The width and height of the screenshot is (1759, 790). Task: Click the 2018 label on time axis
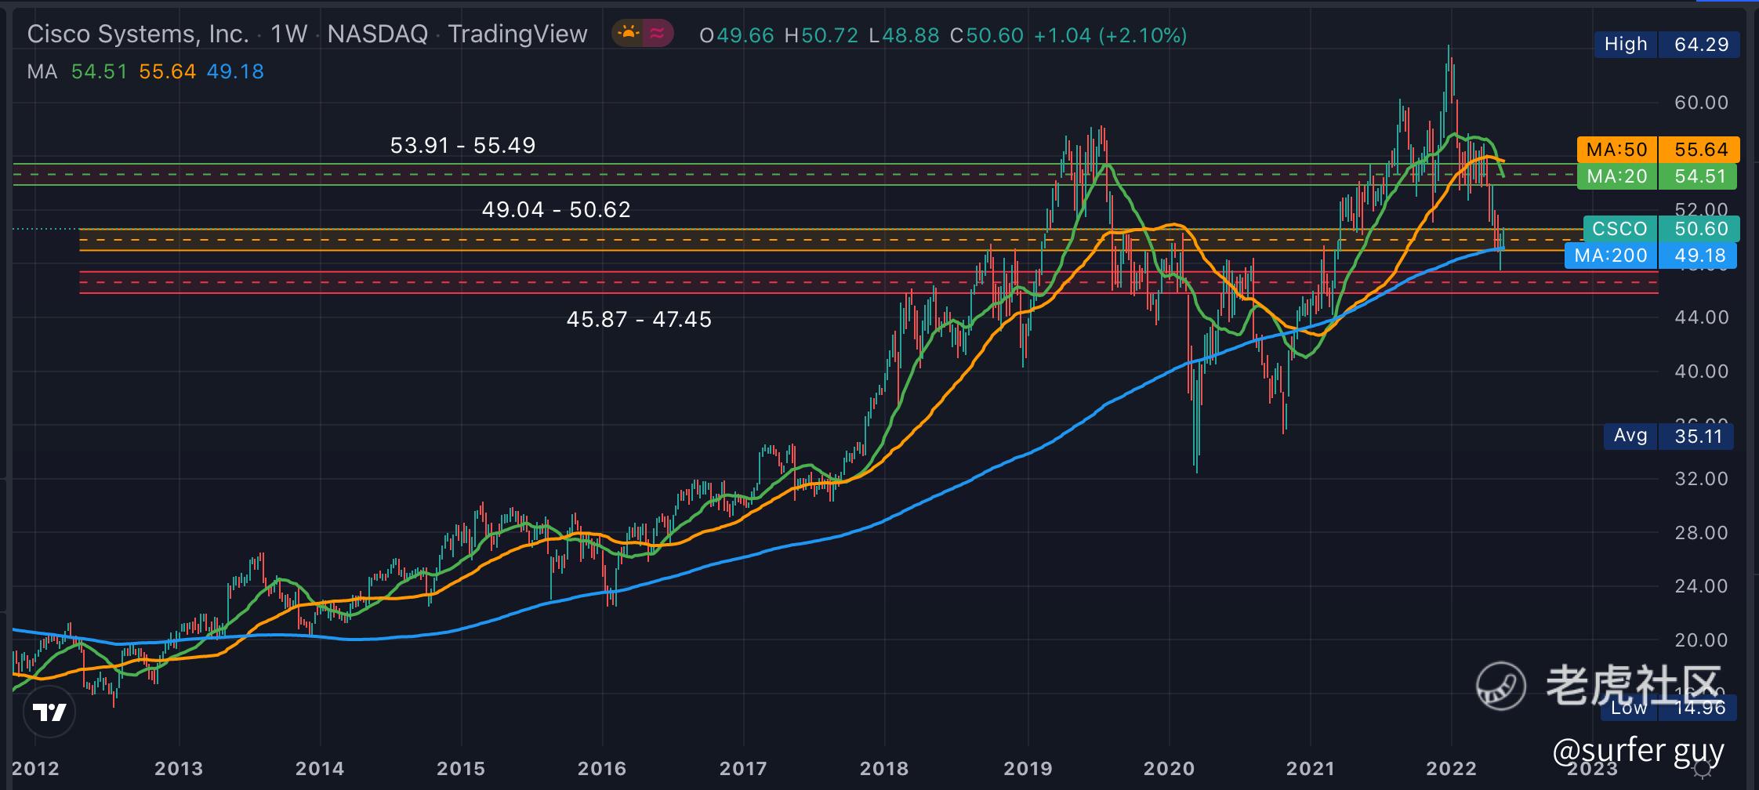tap(884, 768)
